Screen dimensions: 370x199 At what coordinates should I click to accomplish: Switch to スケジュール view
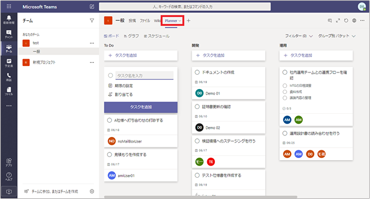[x=157, y=36]
